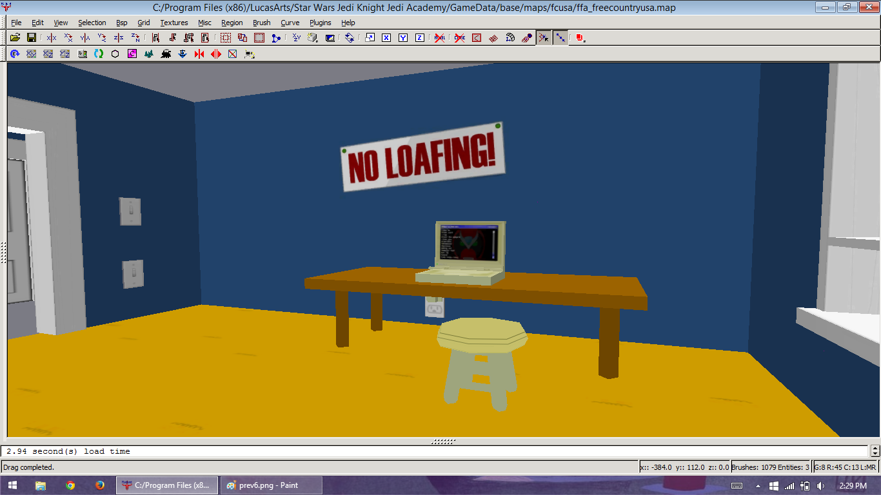Toggle the pressed-in blue diagonal dots icon
881x495 pixels.
point(560,38)
